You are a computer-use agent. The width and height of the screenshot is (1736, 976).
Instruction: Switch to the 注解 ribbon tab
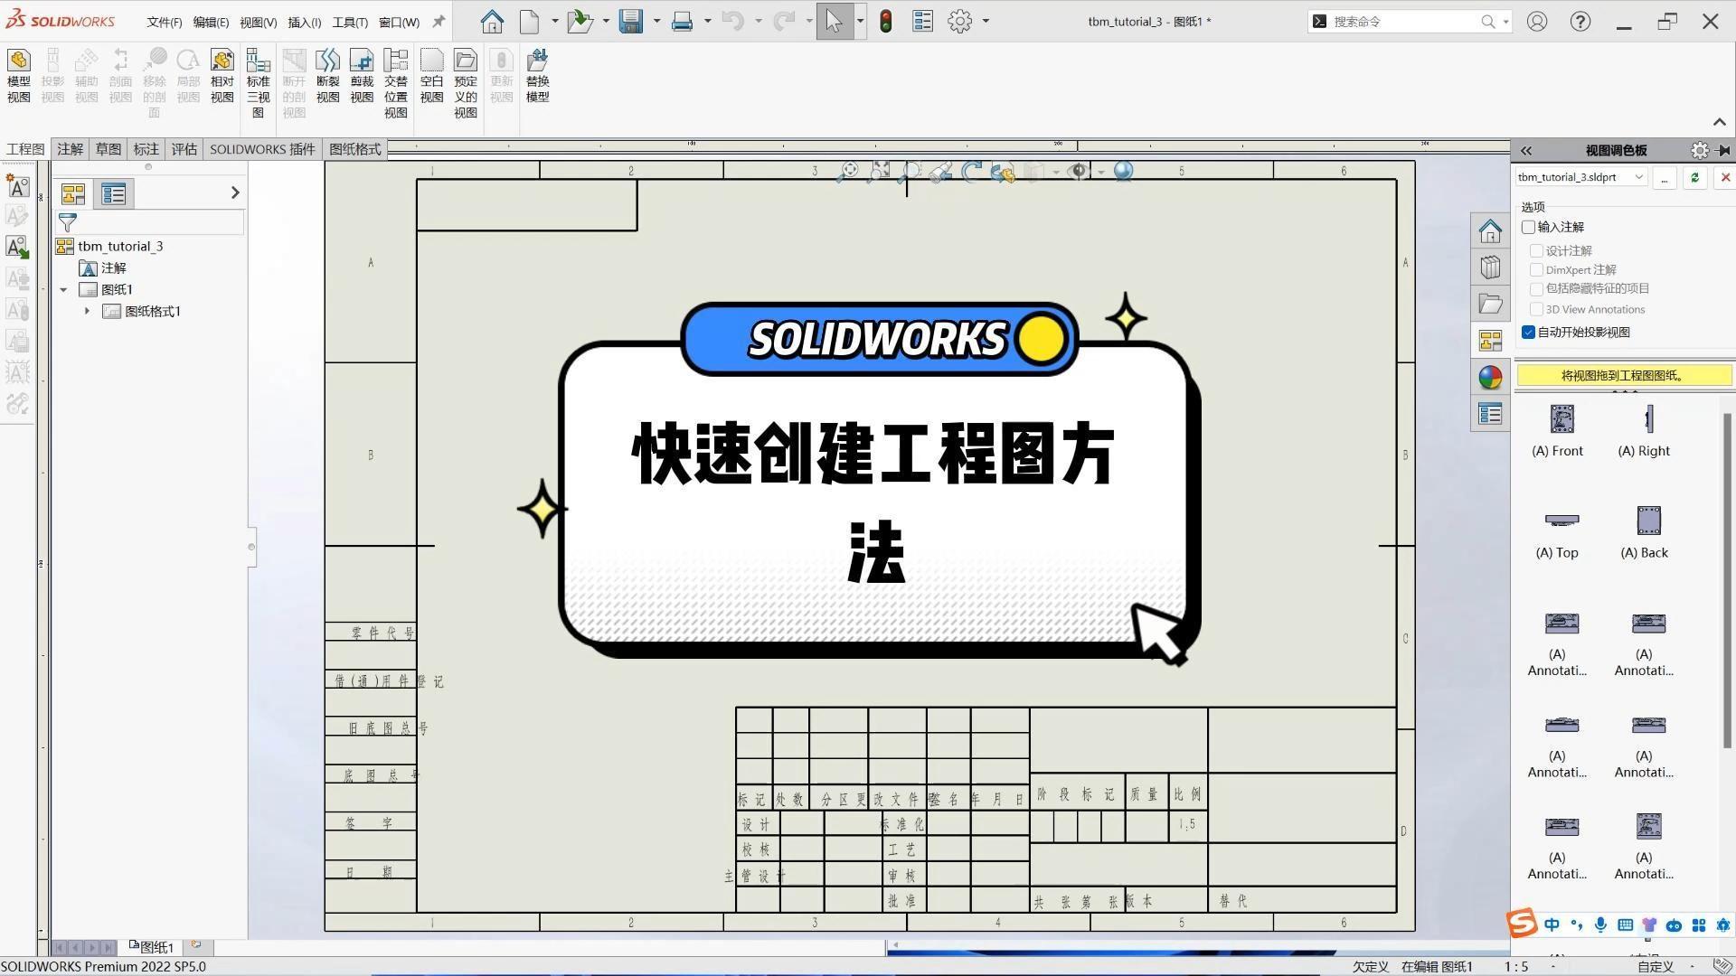point(70,149)
